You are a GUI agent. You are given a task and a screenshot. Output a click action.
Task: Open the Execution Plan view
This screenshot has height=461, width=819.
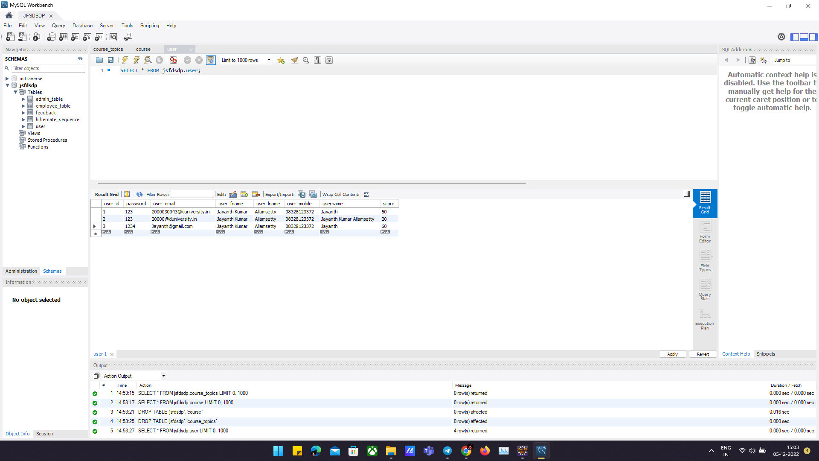705,319
